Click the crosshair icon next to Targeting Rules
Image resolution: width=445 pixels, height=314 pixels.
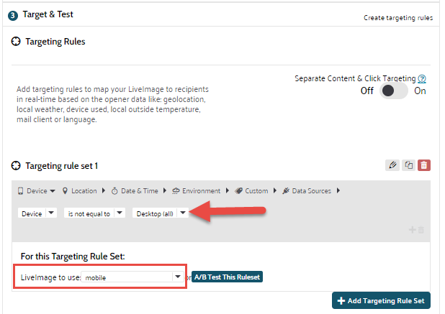coord(16,42)
